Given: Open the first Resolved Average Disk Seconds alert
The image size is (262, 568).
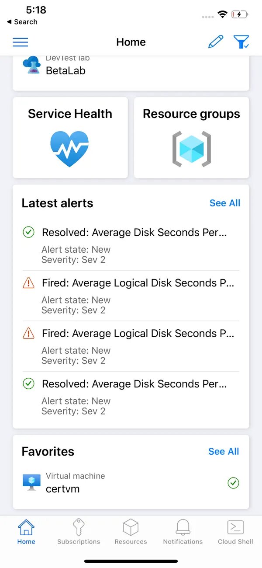Looking at the screenshot, I should pos(134,233).
